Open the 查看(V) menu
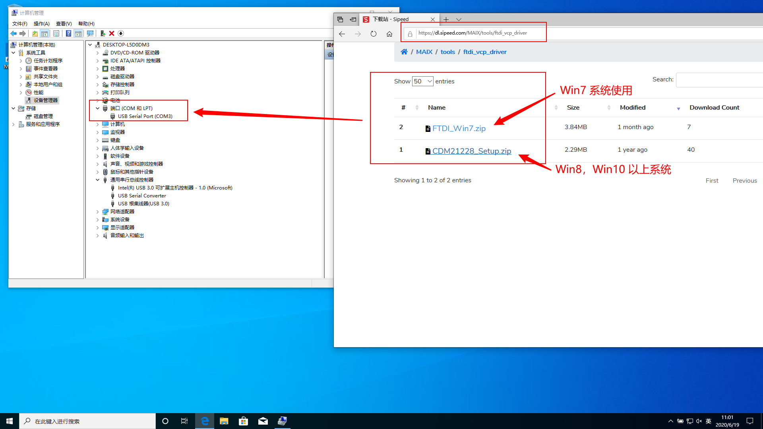 pos(64,24)
